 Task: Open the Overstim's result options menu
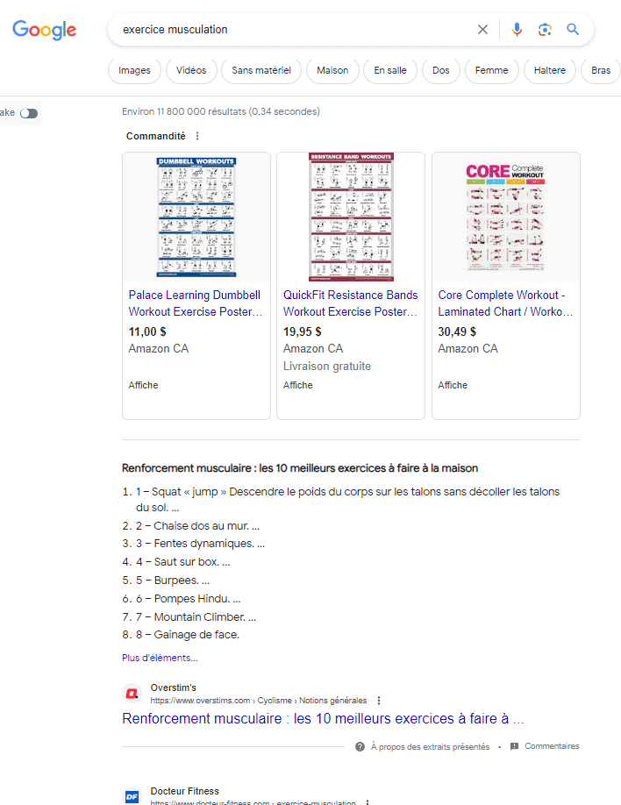coord(378,700)
